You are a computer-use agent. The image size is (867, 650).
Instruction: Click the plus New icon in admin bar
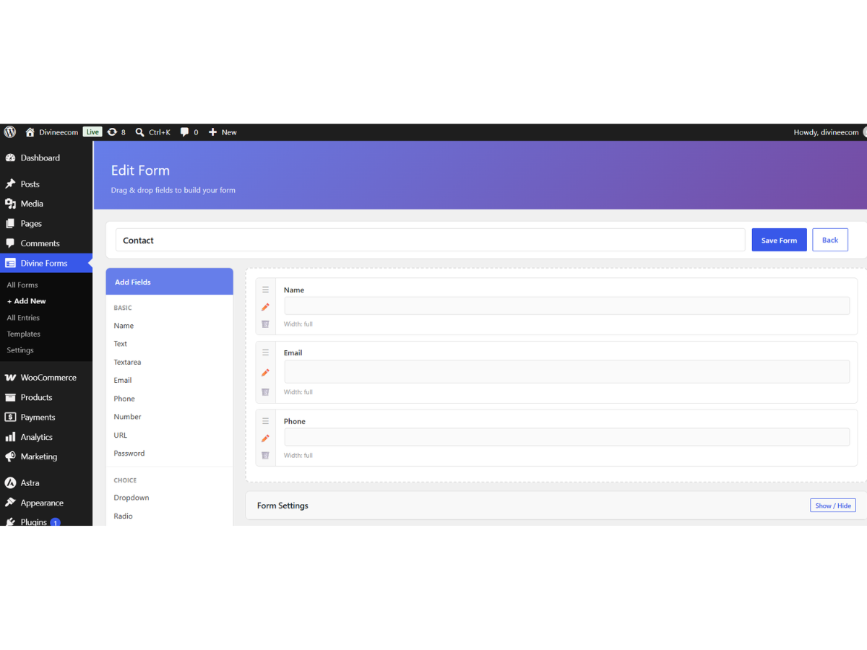coord(212,132)
